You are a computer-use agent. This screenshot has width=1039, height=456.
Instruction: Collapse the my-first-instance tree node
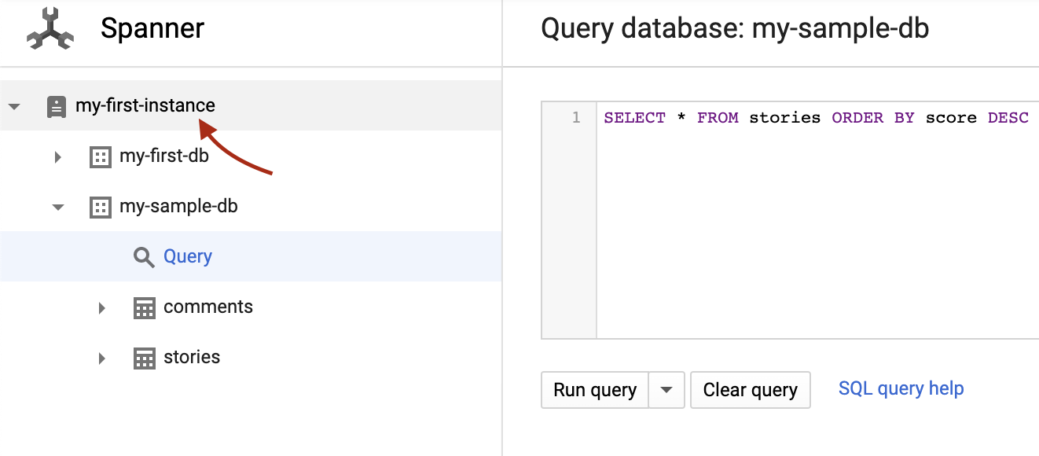pyautogui.click(x=14, y=106)
